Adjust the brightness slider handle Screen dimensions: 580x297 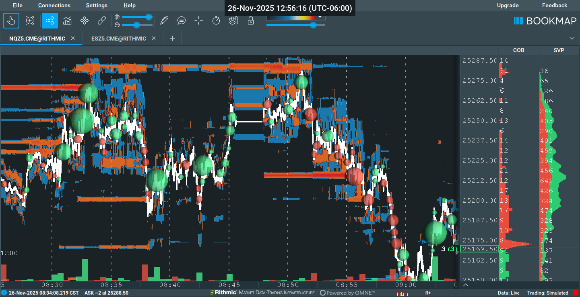[149, 17]
